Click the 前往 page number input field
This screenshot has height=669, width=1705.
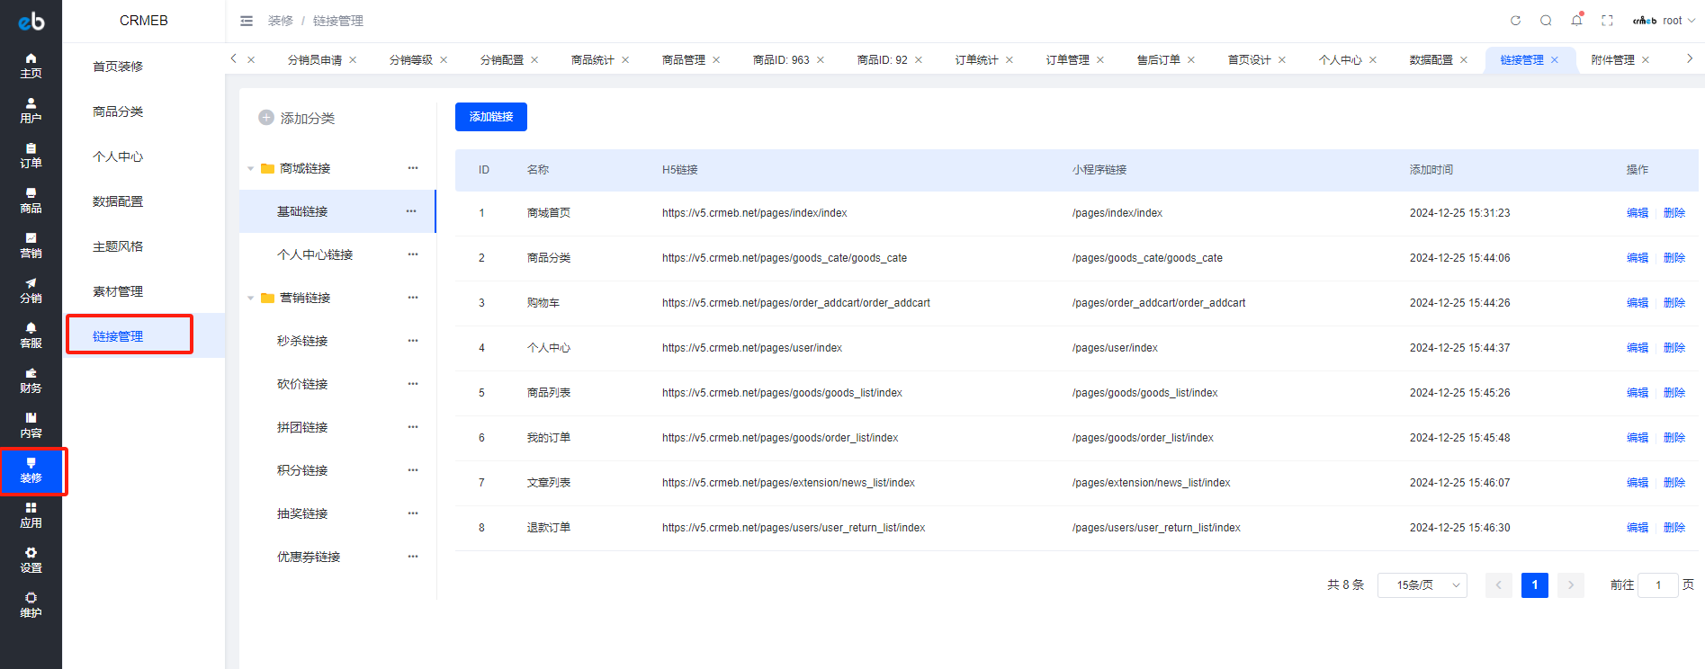pos(1658,585)
